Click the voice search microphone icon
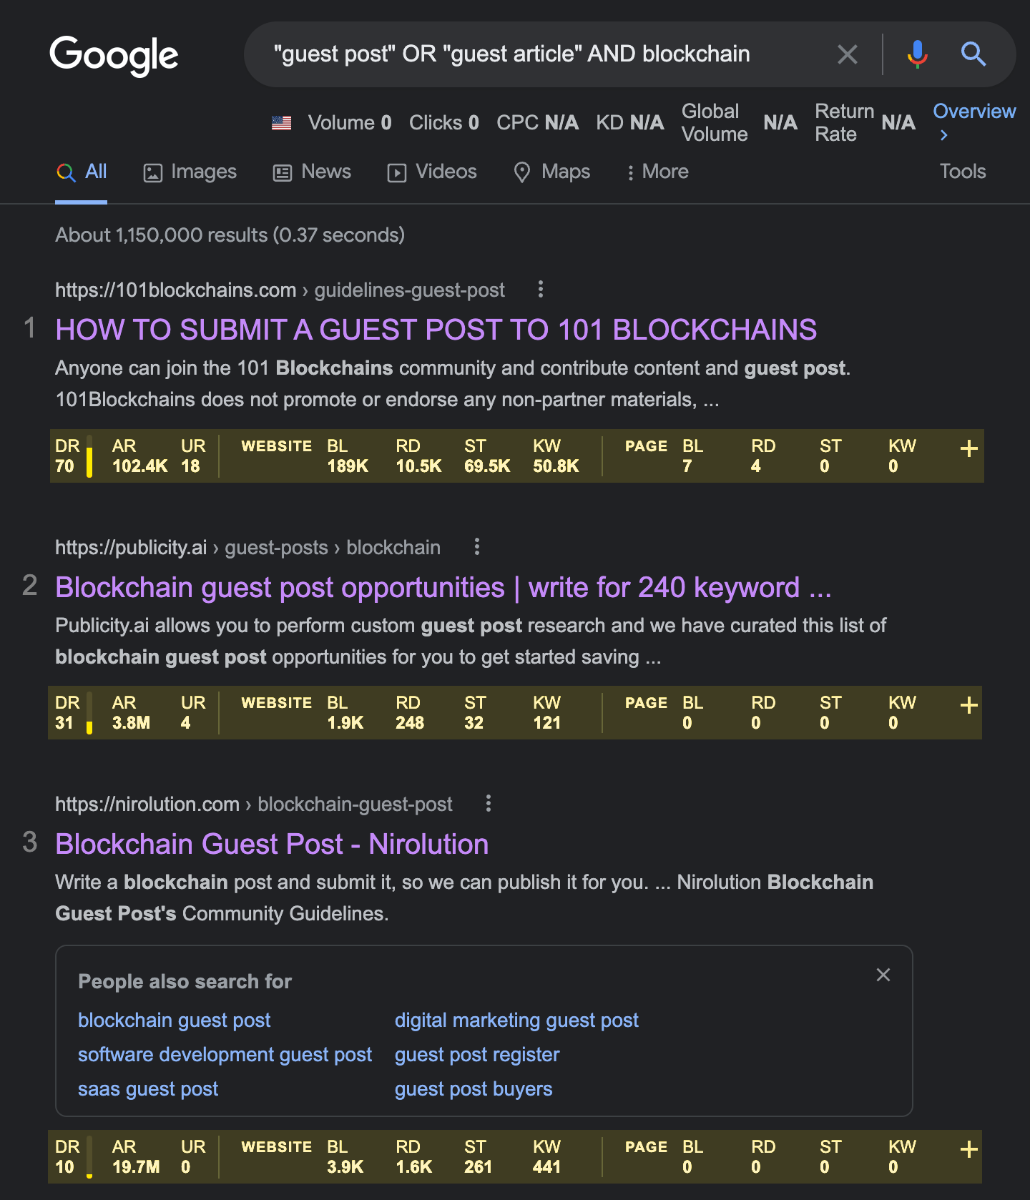 [916, 54]
